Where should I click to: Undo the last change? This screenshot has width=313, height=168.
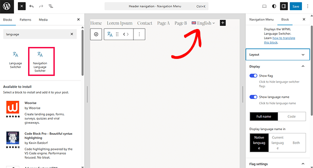[31, 6]
